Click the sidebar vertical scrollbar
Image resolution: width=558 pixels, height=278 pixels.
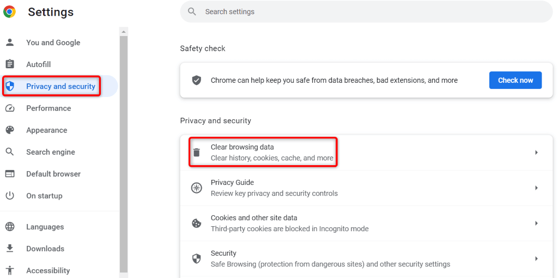tap(124, 153)
